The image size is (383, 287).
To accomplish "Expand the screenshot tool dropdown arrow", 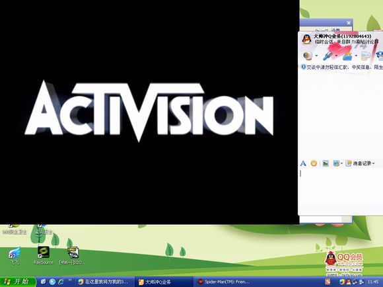I will (x=341, y=163).
